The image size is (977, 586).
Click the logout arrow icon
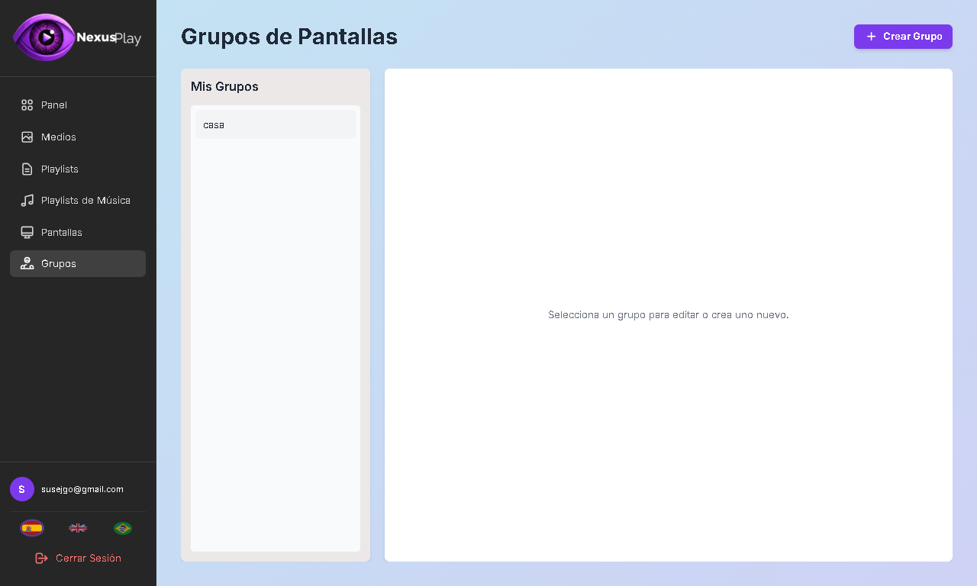[42, 559]
